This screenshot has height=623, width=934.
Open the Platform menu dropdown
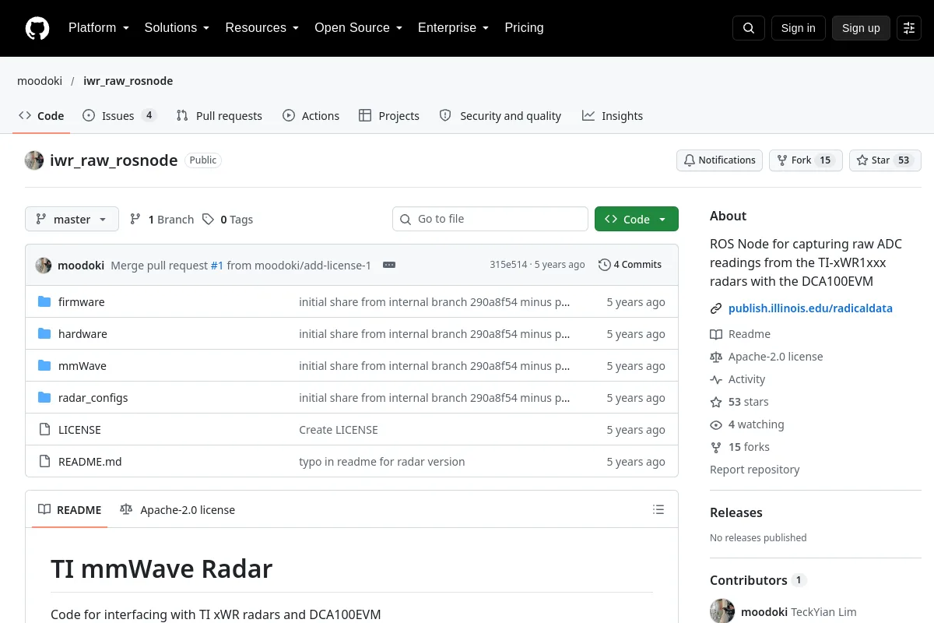tap(98, 28)
